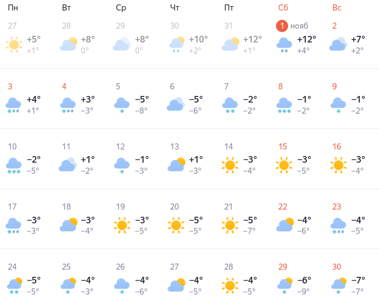Click the sun icon for November 14
379x300 pixels.
pos(230,165)
